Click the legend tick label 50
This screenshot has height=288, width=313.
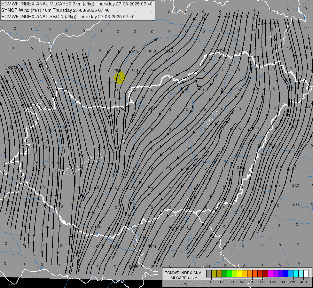click(242, 282)
